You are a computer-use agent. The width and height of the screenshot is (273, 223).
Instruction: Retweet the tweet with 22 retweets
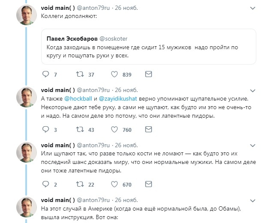click(79, 185)
